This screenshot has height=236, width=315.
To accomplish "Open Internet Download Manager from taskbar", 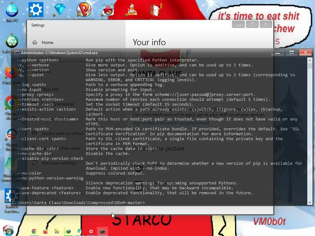I will point(68,231).
